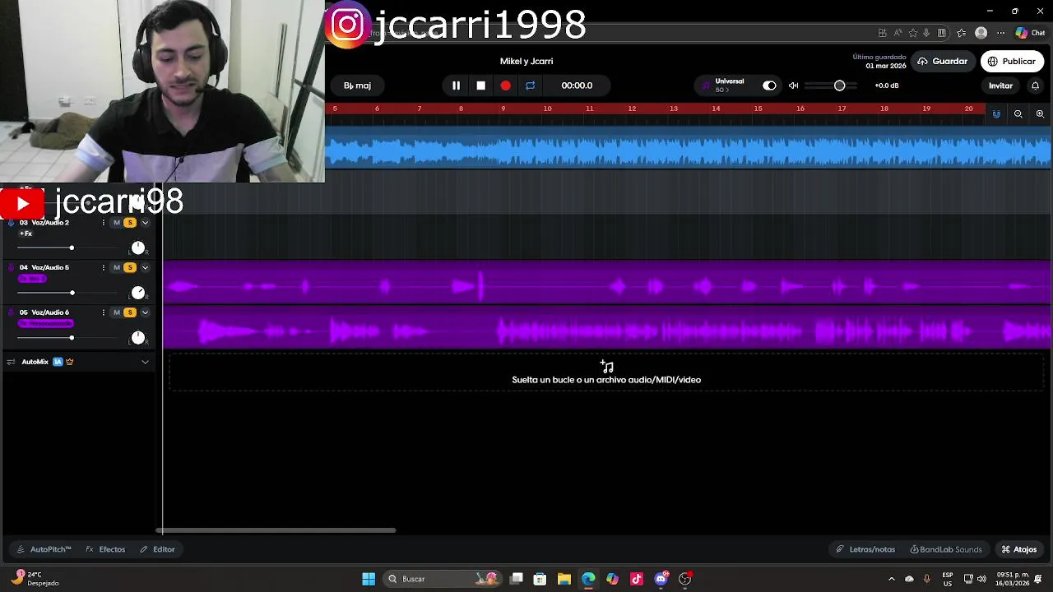Toggle the Universal mastering switch
Screen dimensions: 1053x592
769,86
